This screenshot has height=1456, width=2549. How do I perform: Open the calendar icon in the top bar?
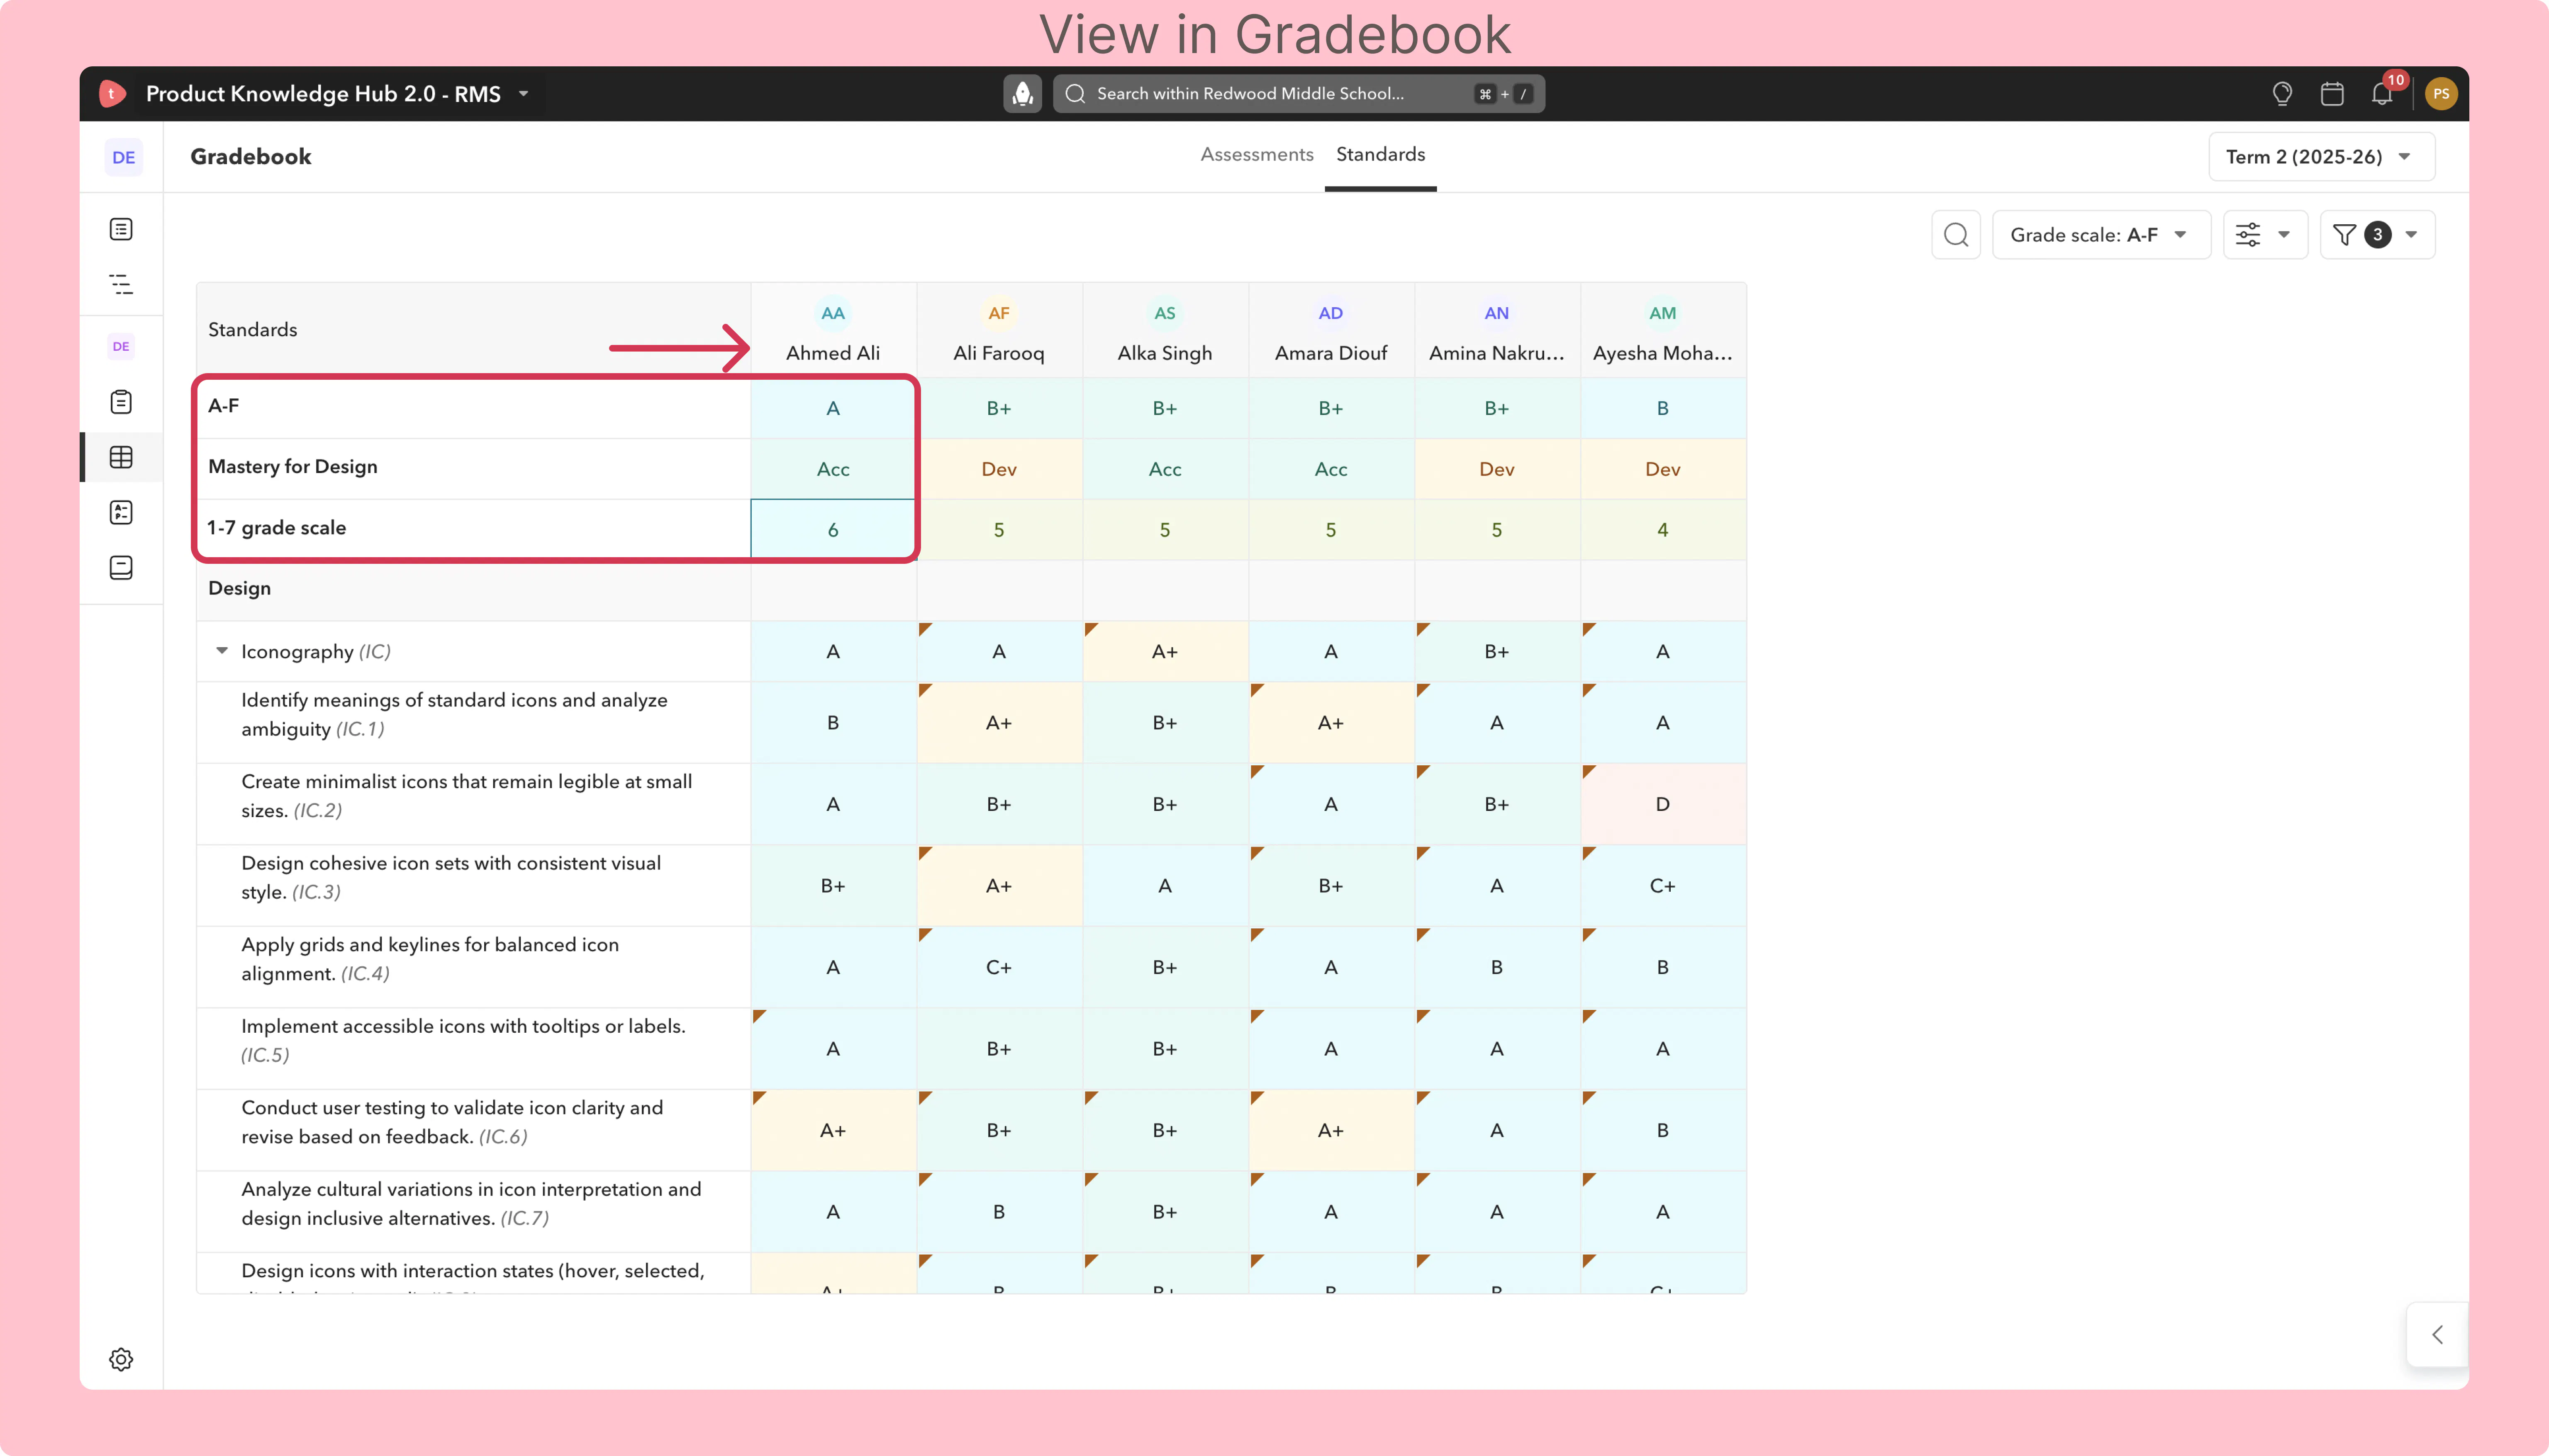2332,94
